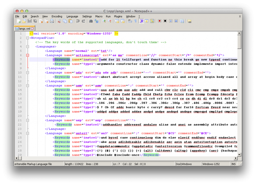Run the macro multiple times
Image resolution: width=256 pixels, height=185 pixels.
[176, 21]
